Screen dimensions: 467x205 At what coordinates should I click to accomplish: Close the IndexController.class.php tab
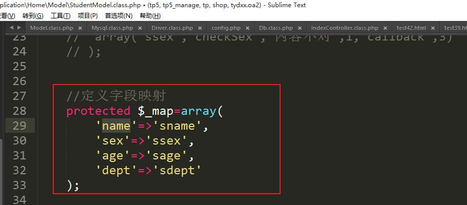(385, 28)
